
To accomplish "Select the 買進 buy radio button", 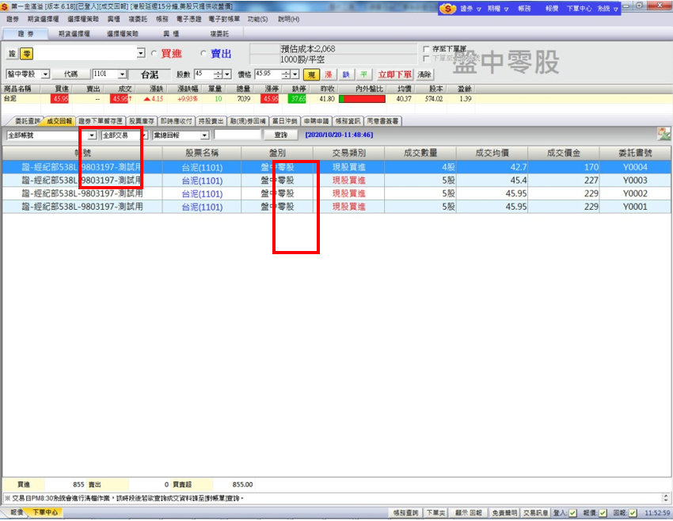I will 154,54.
